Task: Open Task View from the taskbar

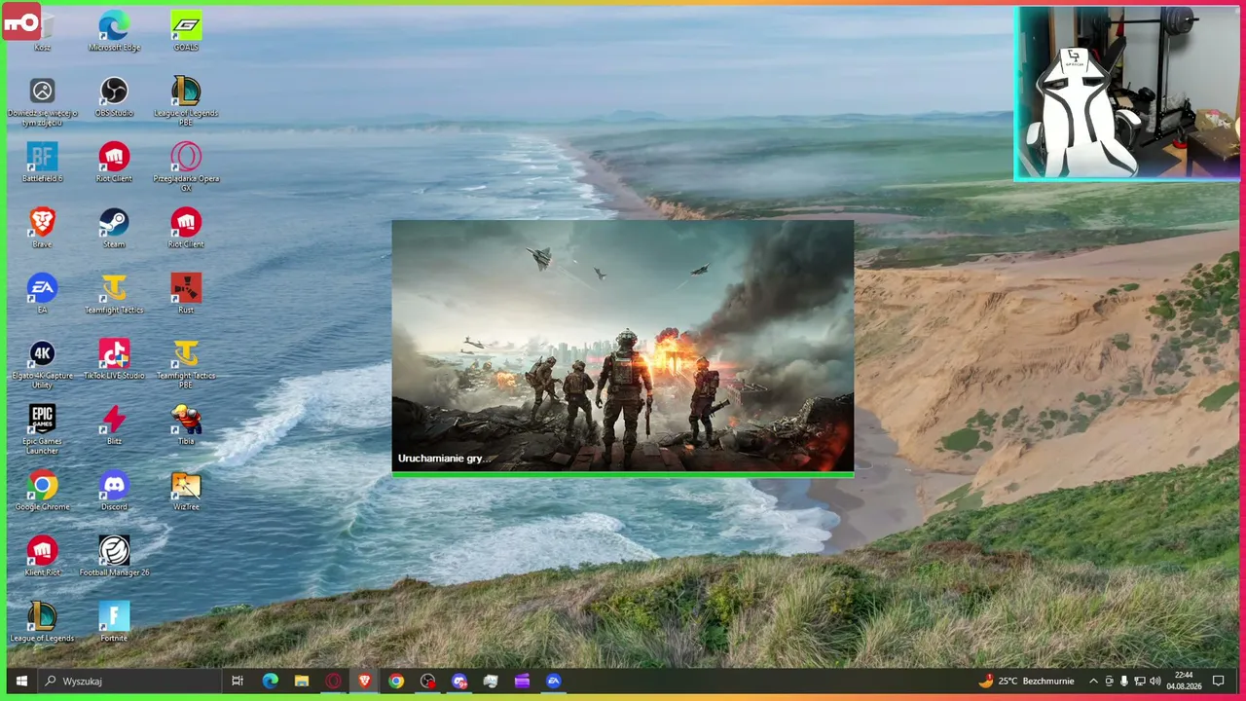Action: 238,682
